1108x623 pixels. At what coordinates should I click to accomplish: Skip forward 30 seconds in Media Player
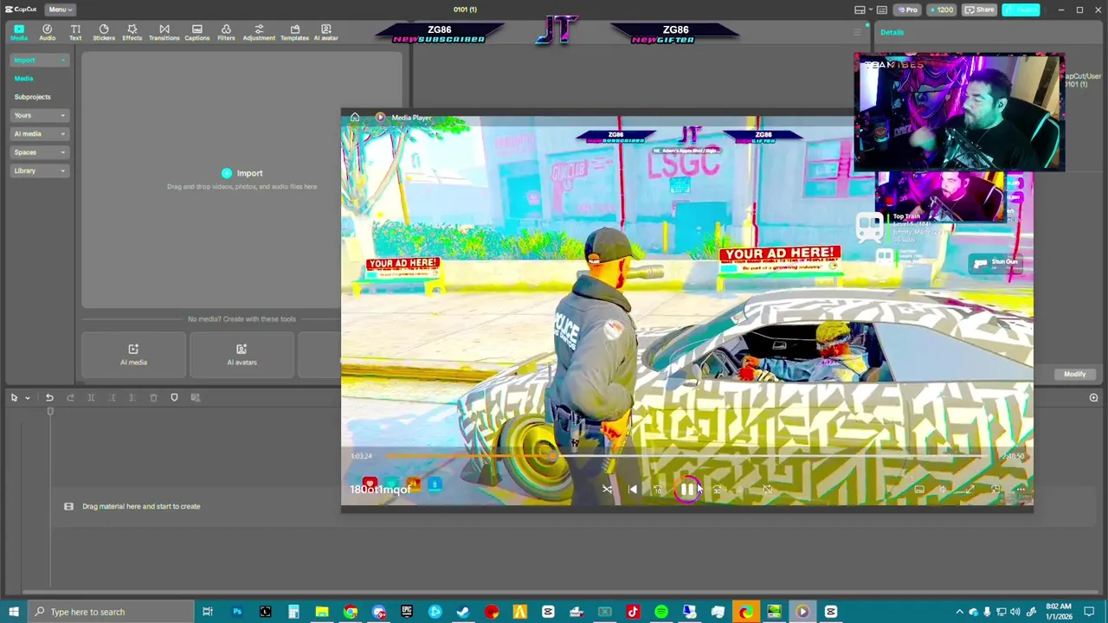[x=717, y=490]
